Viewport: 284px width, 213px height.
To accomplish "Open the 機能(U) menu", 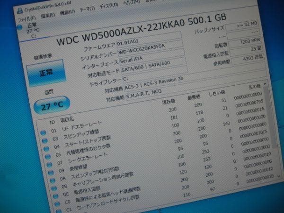I will click(67, 12).
